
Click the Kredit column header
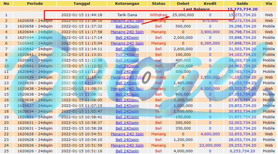coord(210,3)
